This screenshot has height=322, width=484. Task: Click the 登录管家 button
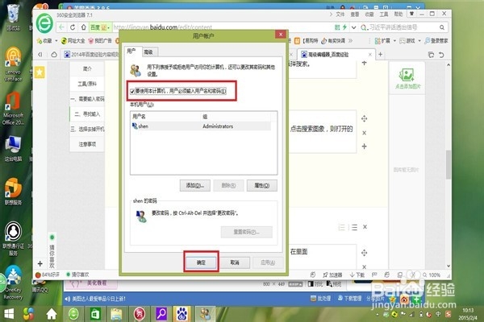coord(436,41)
